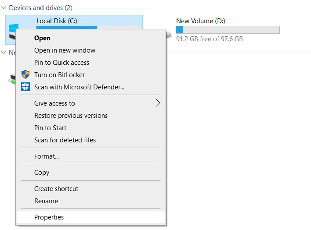Screen dimensions: 311x230
Task: Select Open in new window
Action: click(x=90, y=50)
